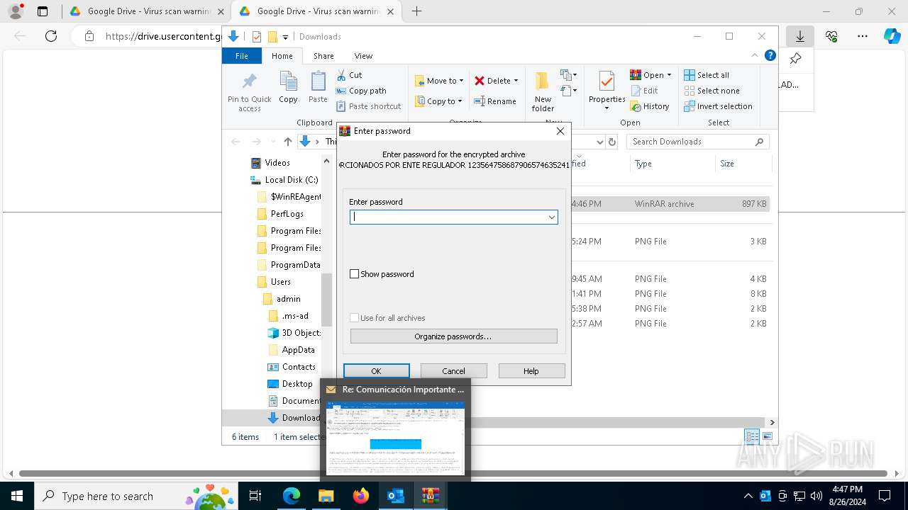Screen dimensions: 908x510
Task: Click Pin to Quick access icon
Action: 249,81
